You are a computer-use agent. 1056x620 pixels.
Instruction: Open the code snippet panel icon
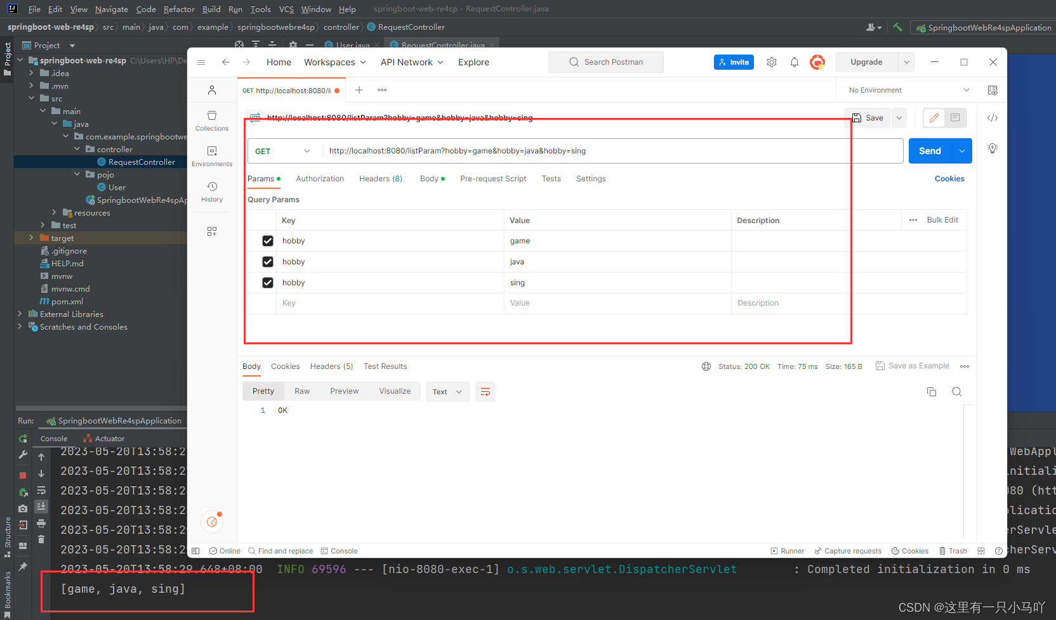(x=993, y=118)
